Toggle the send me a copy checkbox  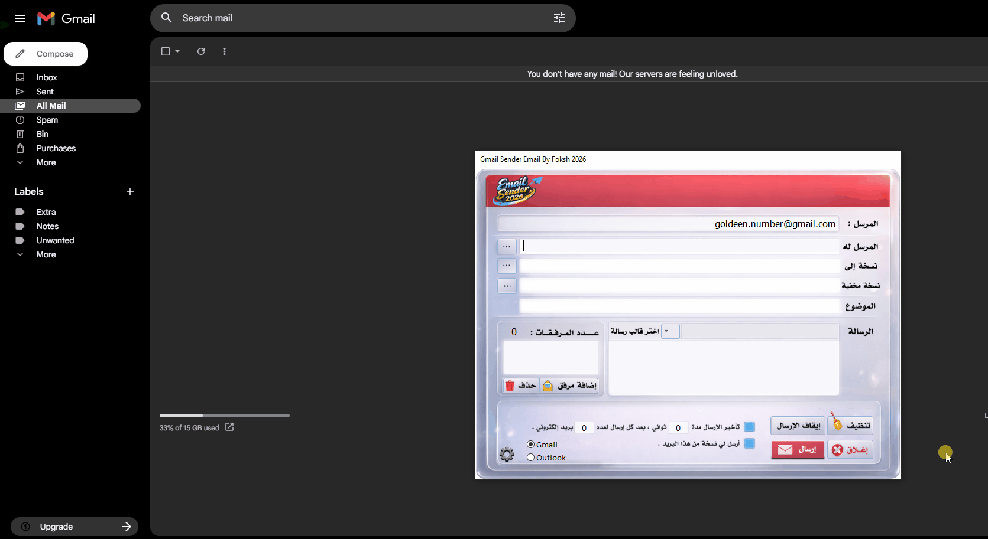point(749,443)
